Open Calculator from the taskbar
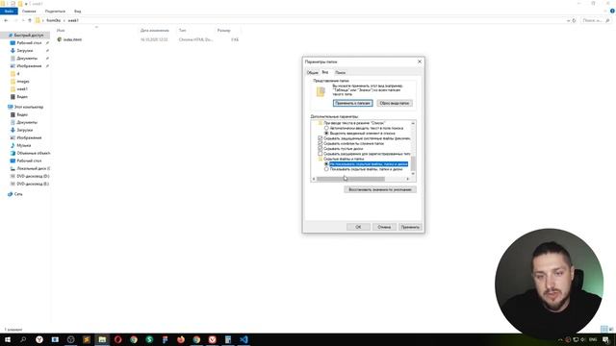This screenshot has height=346, width=616. [228, 339]
